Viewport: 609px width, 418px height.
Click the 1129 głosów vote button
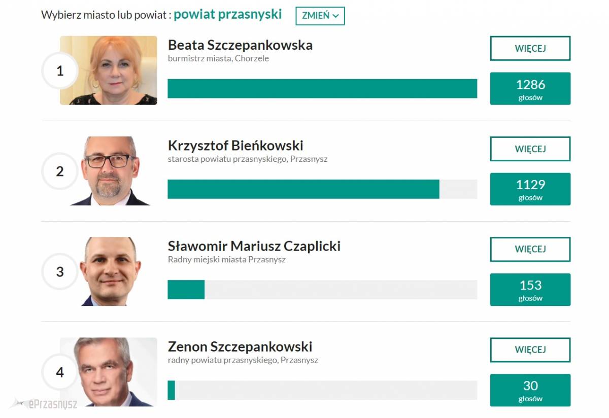pyautogui.click(x=530, y=189)
